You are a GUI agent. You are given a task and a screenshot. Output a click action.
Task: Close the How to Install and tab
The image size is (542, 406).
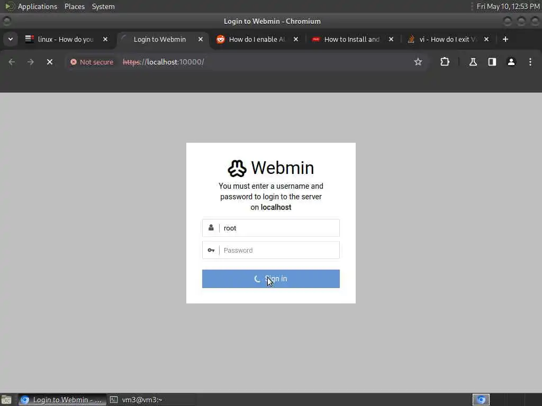tap(391, 39)
